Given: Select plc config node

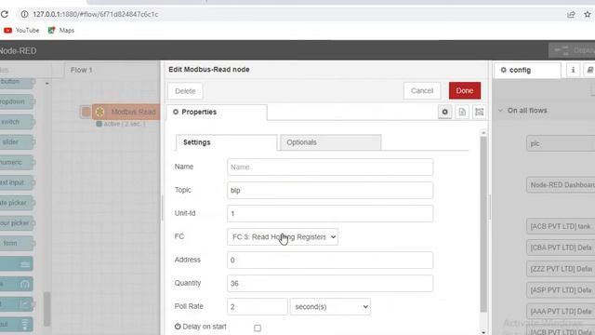Looking at the screenshot, I should tap(561, 143).
